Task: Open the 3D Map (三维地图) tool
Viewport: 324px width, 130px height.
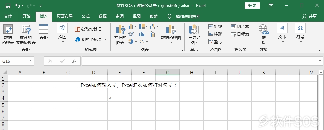Action: coord(194,35)
